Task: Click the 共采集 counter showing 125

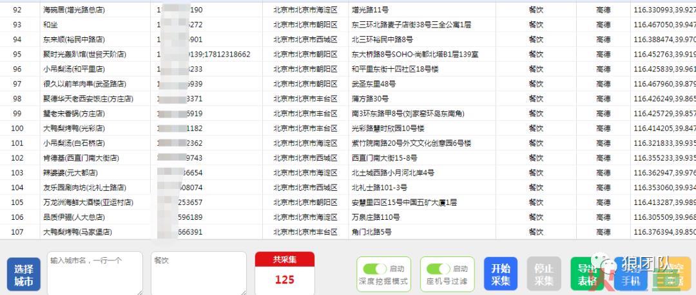Action: [x=285, y=273]
